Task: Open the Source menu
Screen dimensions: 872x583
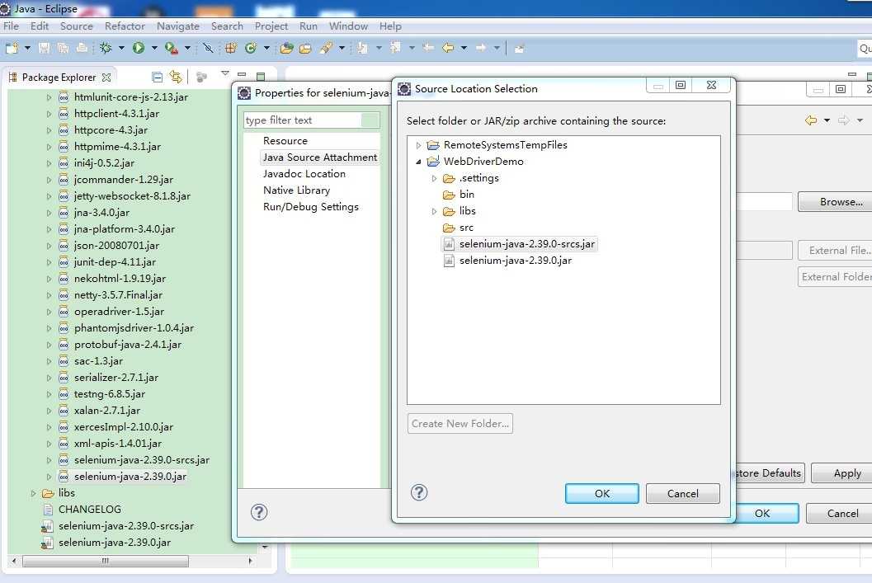Action: [77, 26]
